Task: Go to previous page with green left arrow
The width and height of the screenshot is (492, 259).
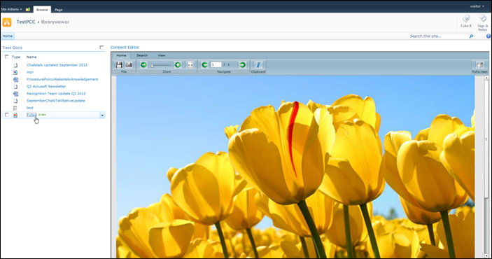Action: pyautogui.click(x=204, y=65)
